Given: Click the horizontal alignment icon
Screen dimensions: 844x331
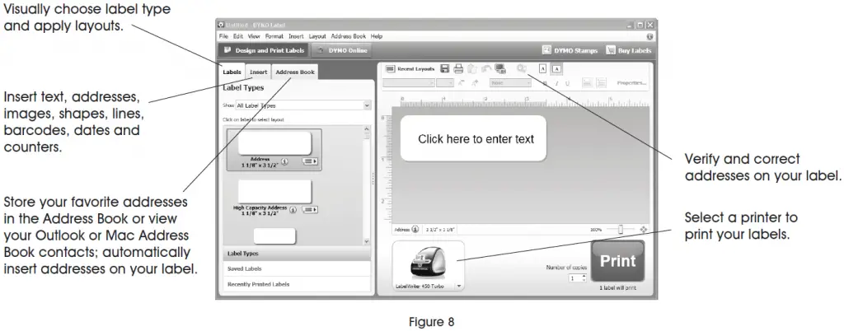Looking at the screenshot, I should (x=587, y=82).
